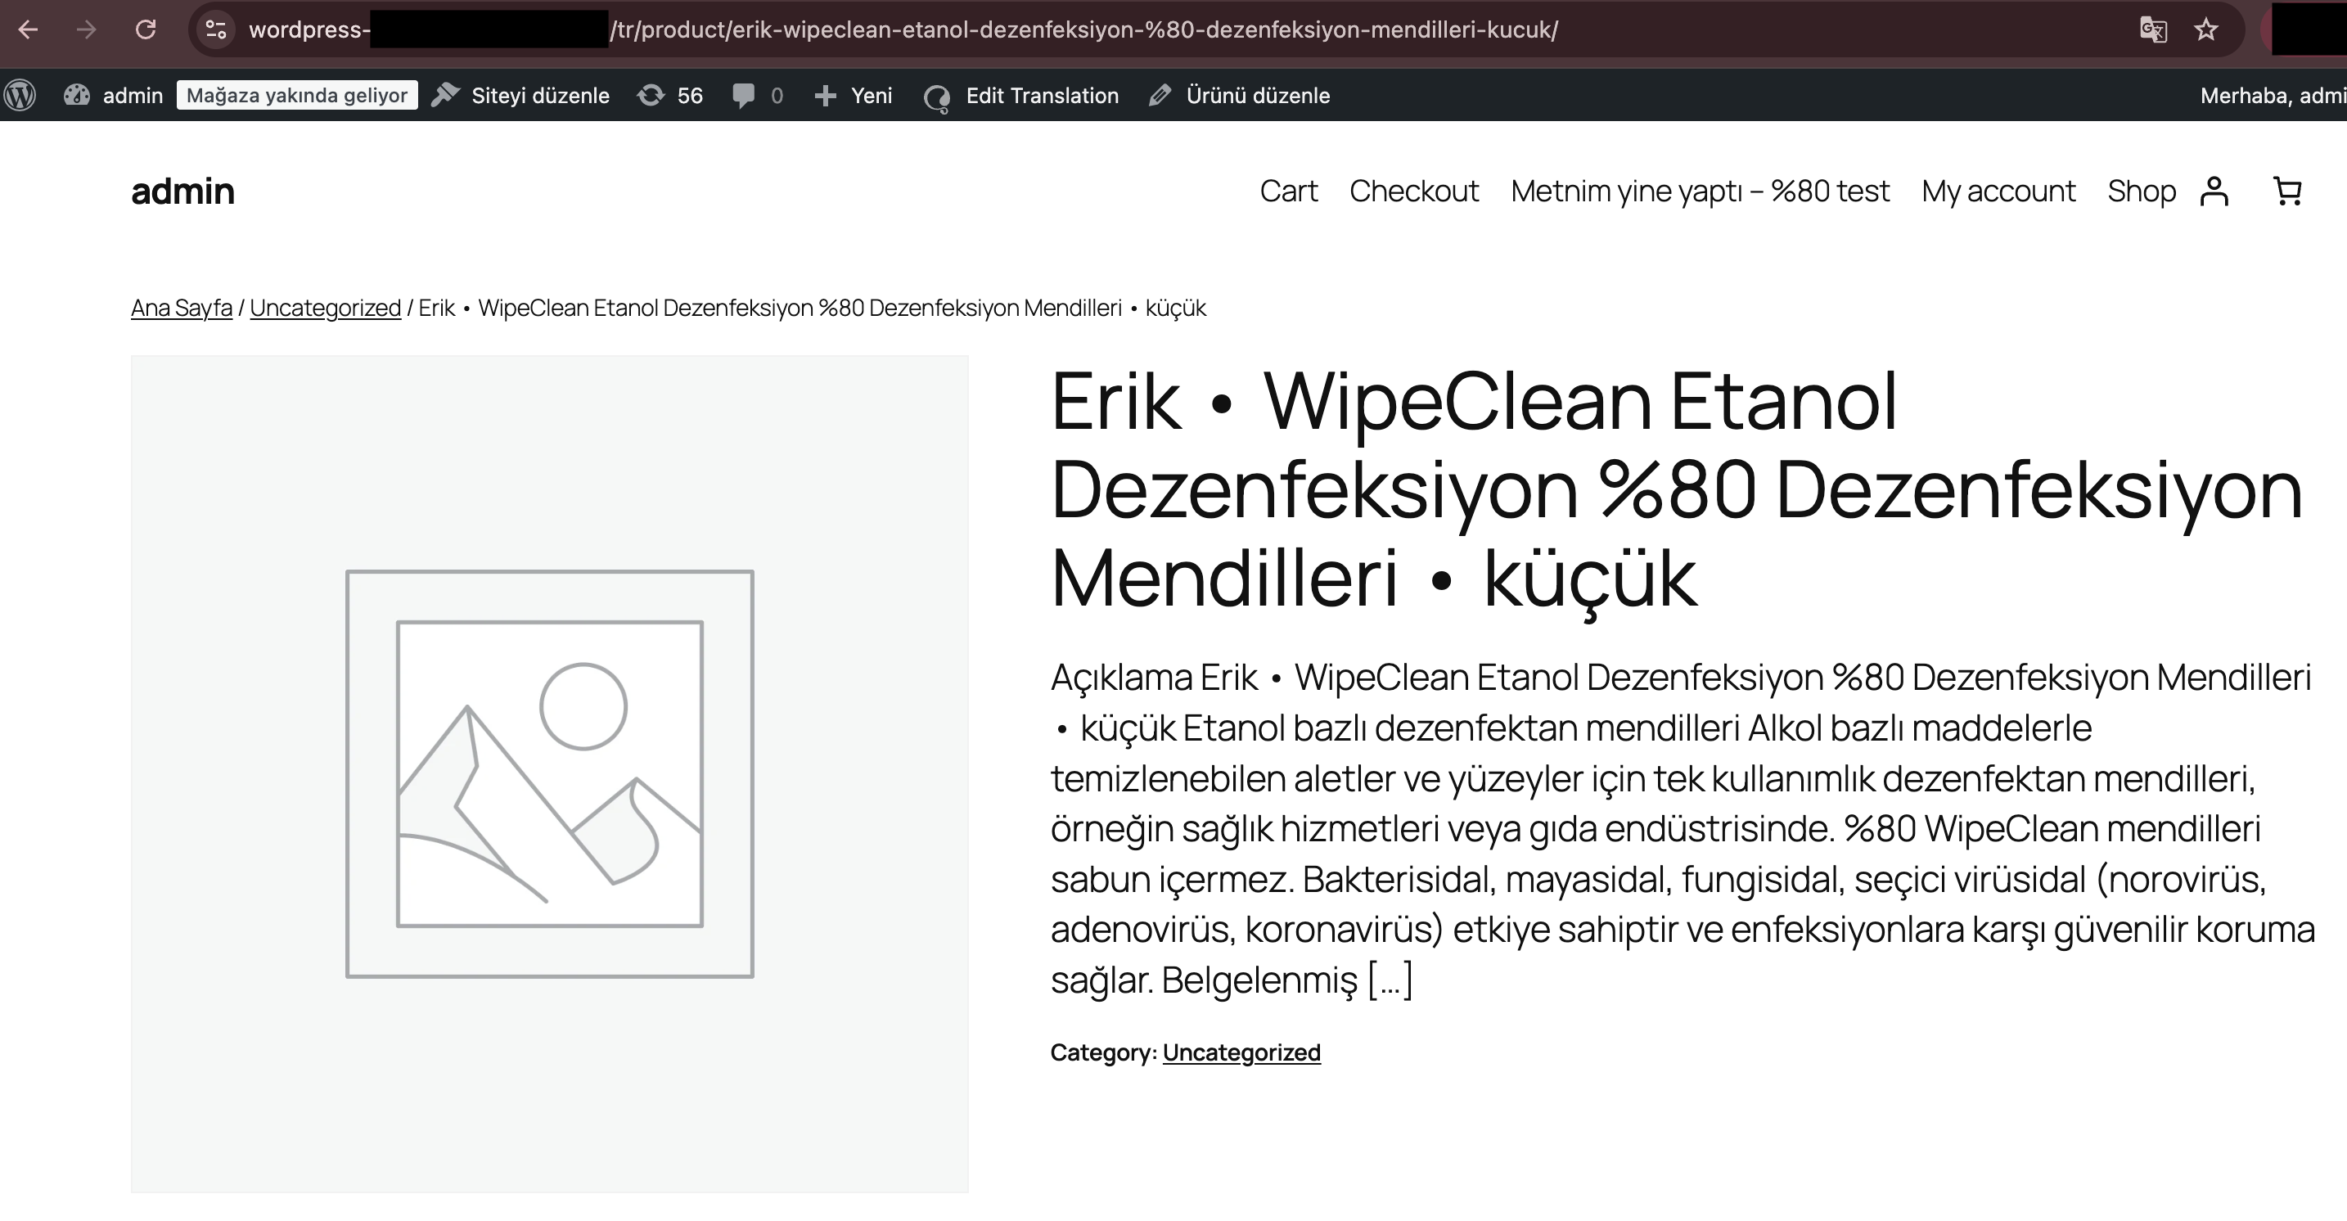Screen dimensions: 2347x1221
Task: Open admin dashboard menu in toolbar
Action: 113,96
